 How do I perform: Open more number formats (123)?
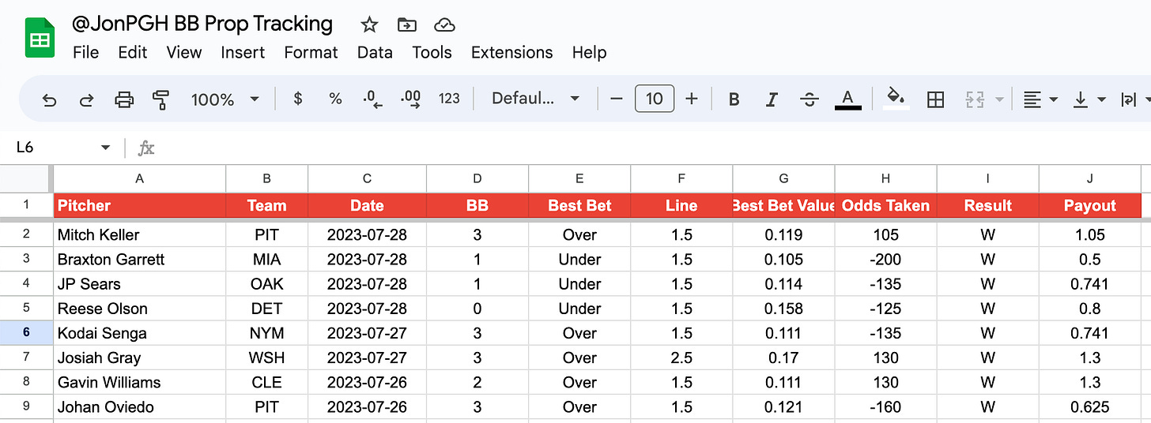pos(449,99)
